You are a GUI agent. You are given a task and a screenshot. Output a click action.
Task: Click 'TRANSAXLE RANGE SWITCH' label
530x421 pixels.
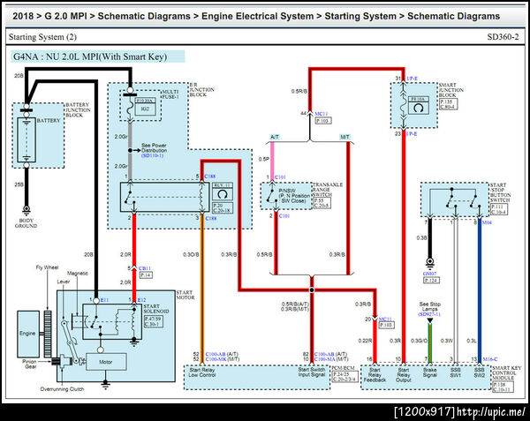click(328, 190)
